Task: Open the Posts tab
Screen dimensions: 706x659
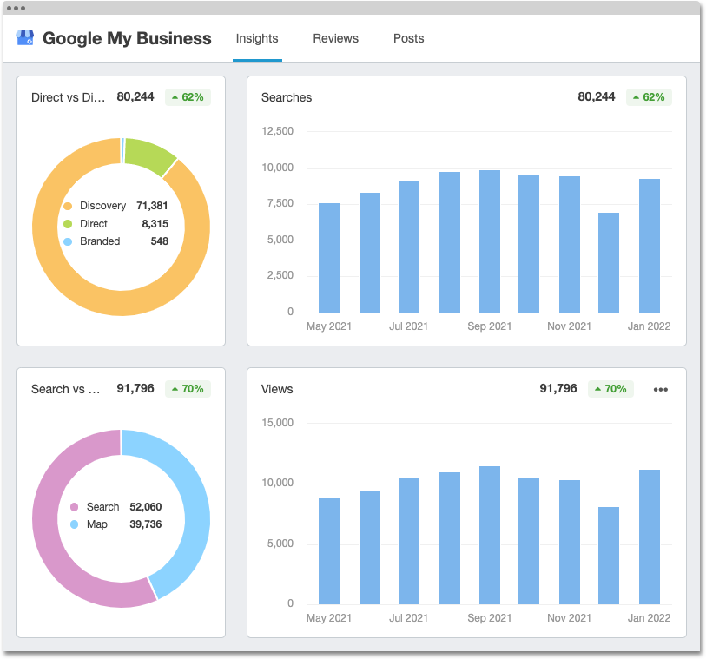Action: (x=408, y=38)
